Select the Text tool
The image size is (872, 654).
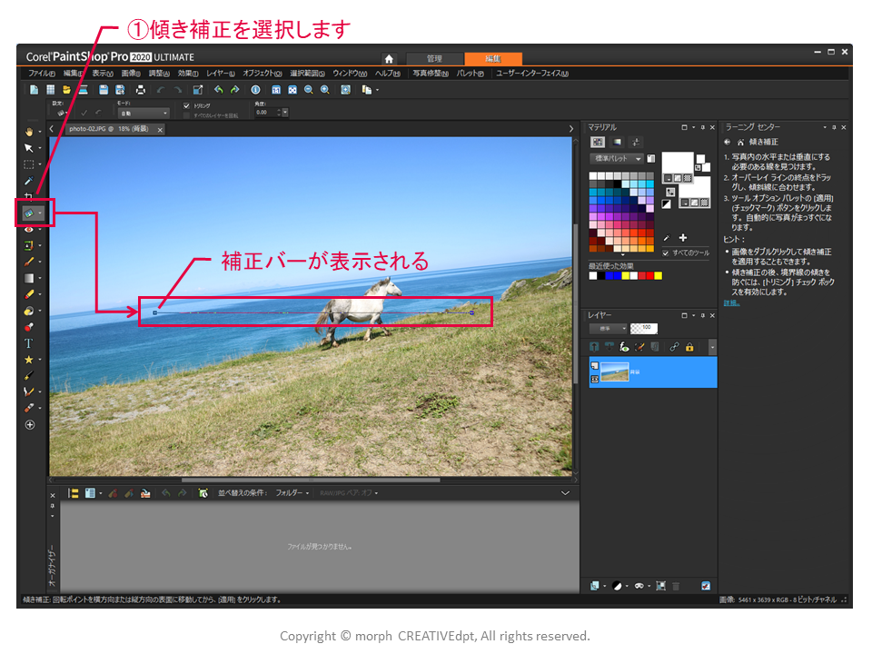(x=29, y=343)
